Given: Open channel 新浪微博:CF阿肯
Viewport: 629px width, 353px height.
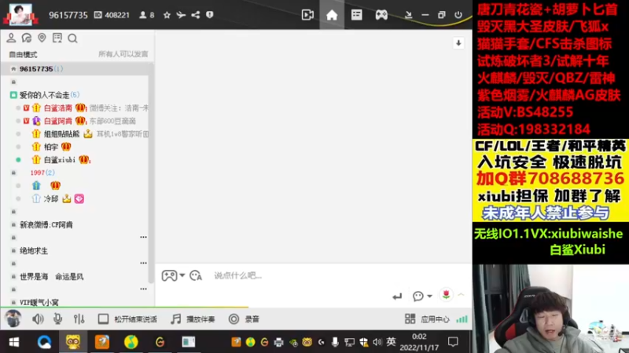Looking at the screenshot, I should 46,225.
